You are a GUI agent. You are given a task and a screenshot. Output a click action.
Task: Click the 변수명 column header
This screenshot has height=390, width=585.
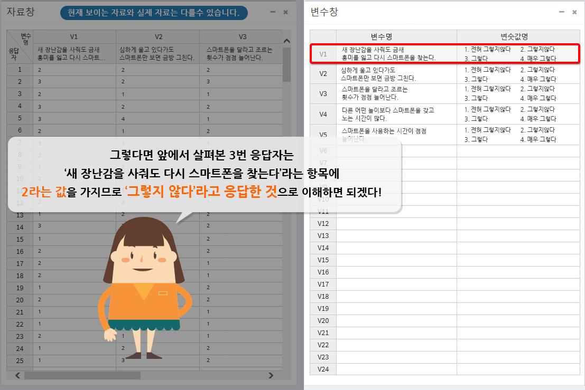click(396, 36)
